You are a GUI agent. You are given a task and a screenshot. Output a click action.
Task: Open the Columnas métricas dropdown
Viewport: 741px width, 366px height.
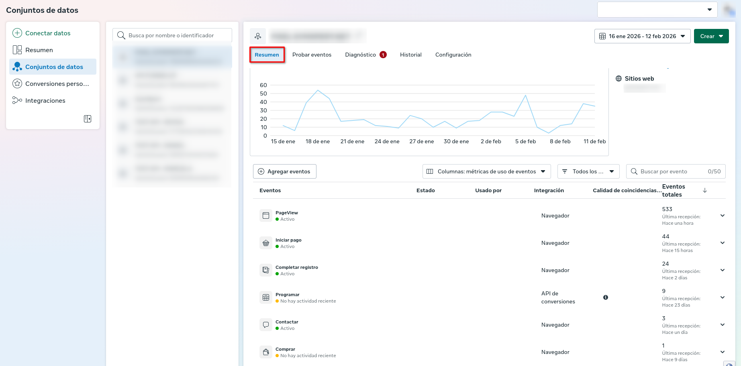(486, 171)
